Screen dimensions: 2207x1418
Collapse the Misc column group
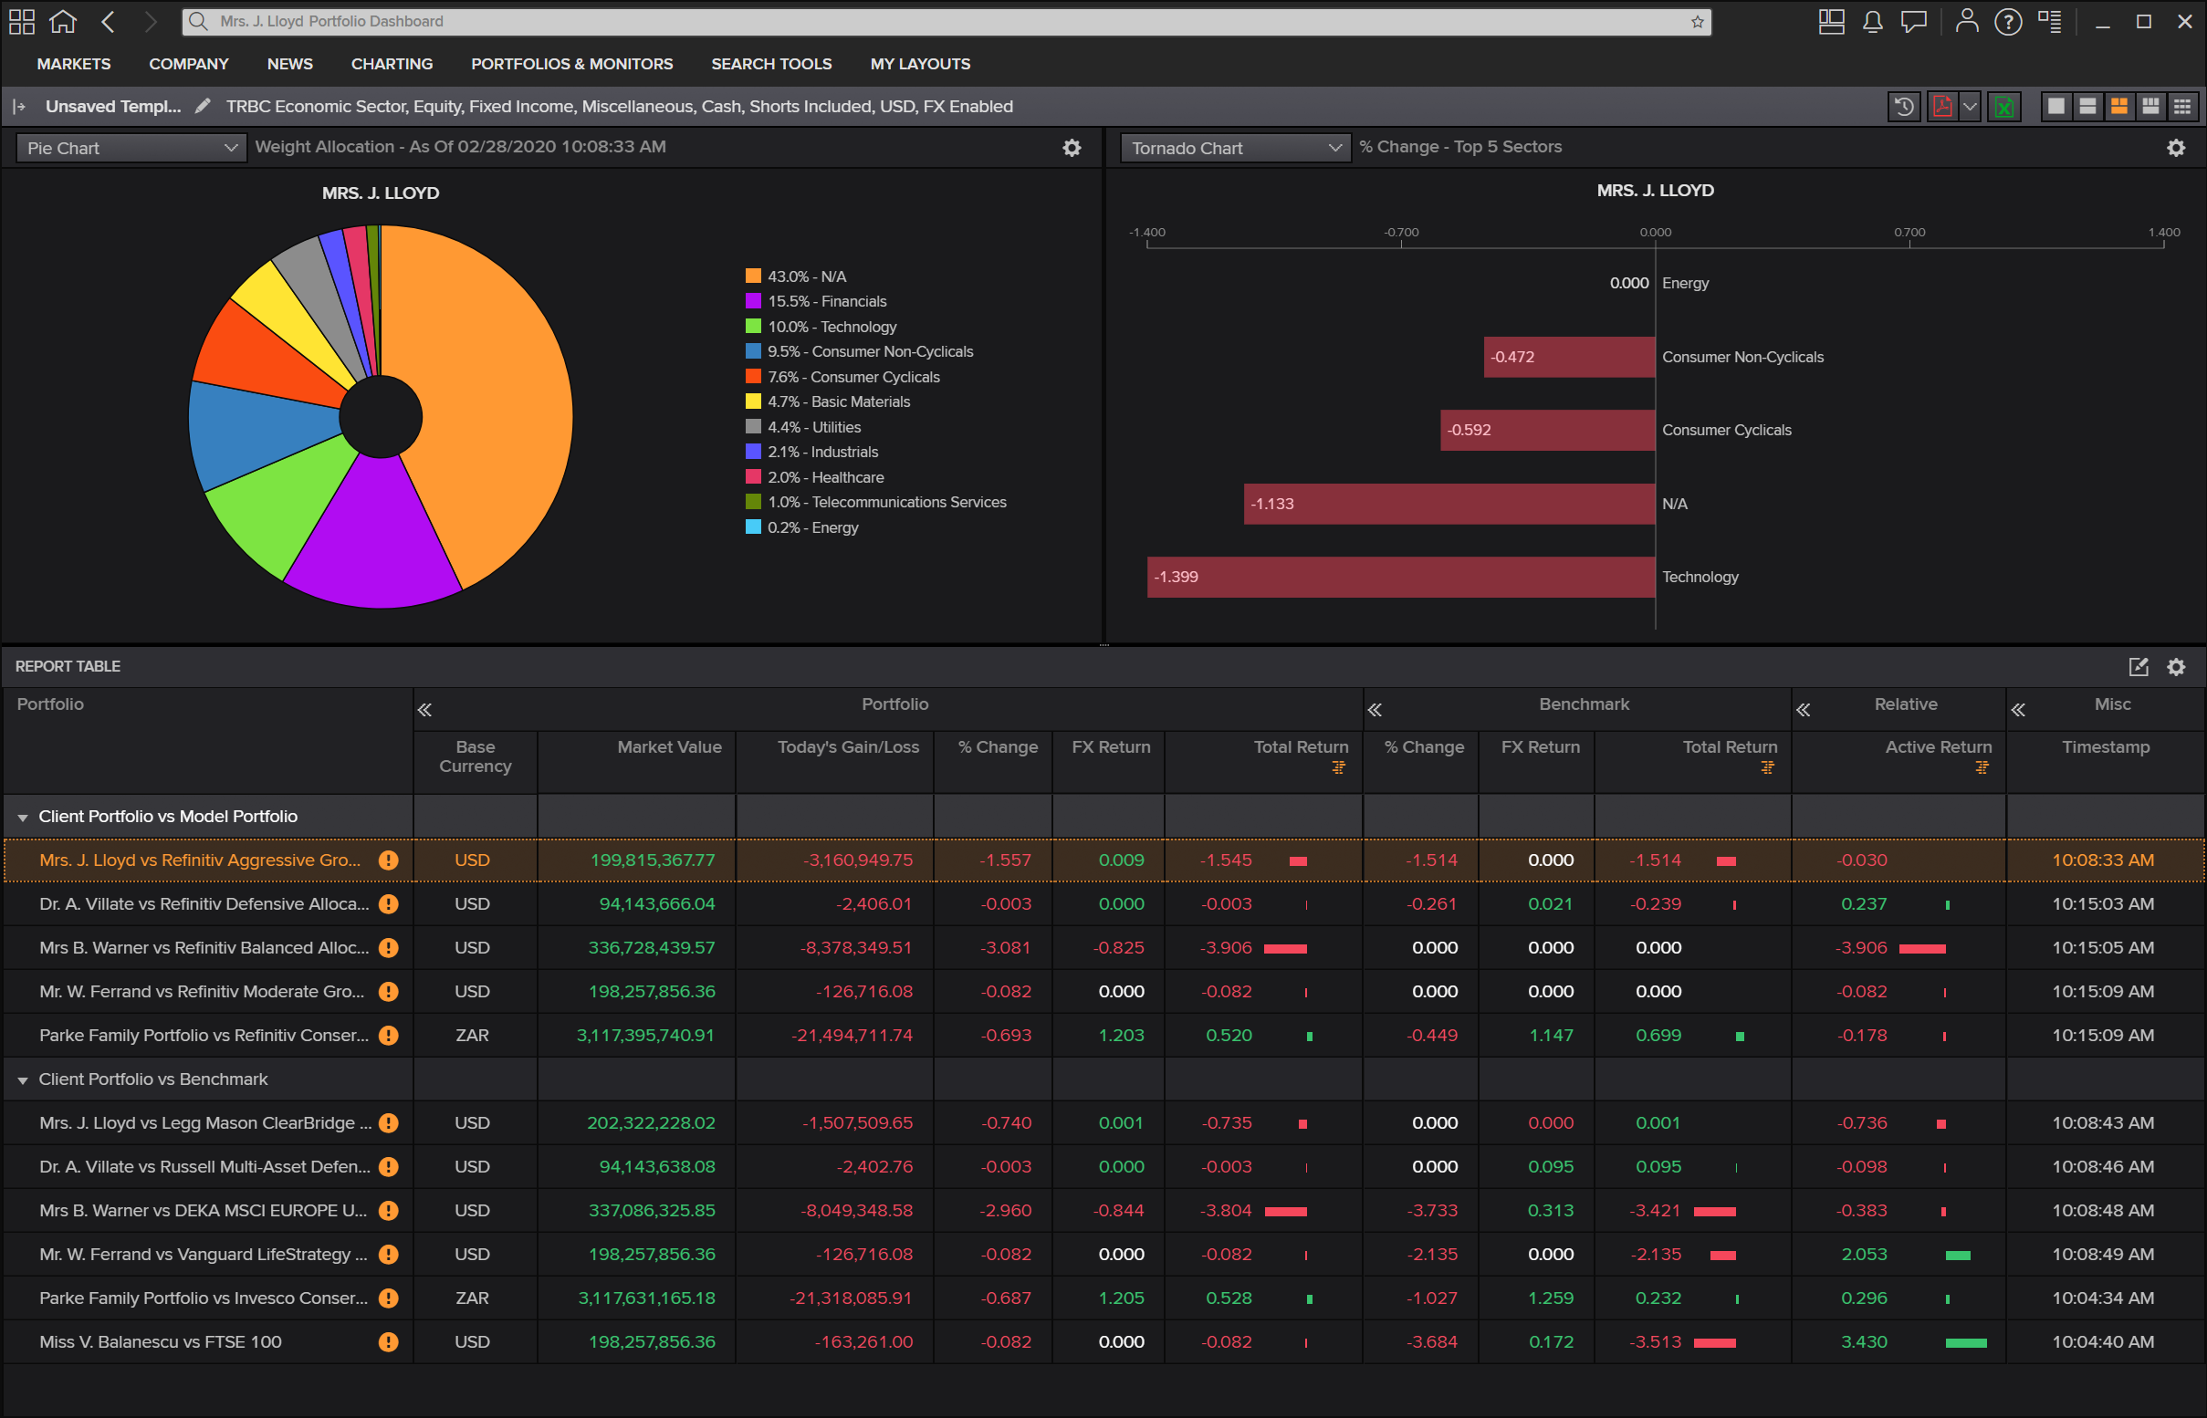(2017, 710)
